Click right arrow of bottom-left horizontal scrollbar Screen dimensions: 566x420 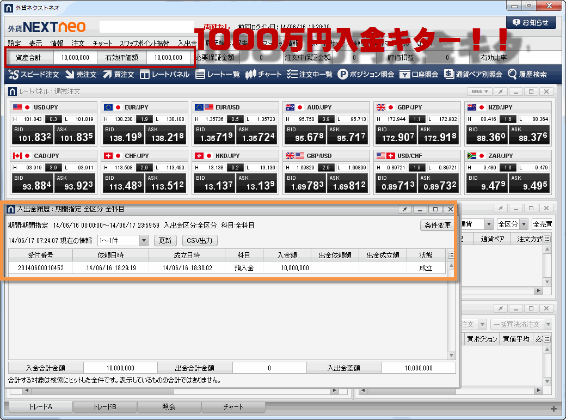click(x=335, y=391)
